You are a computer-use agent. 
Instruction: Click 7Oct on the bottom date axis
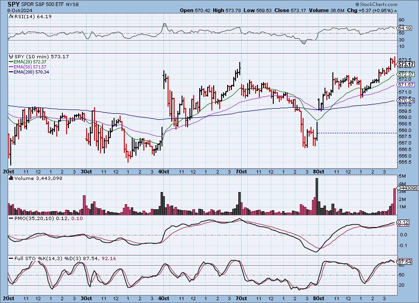coord(241,298)
